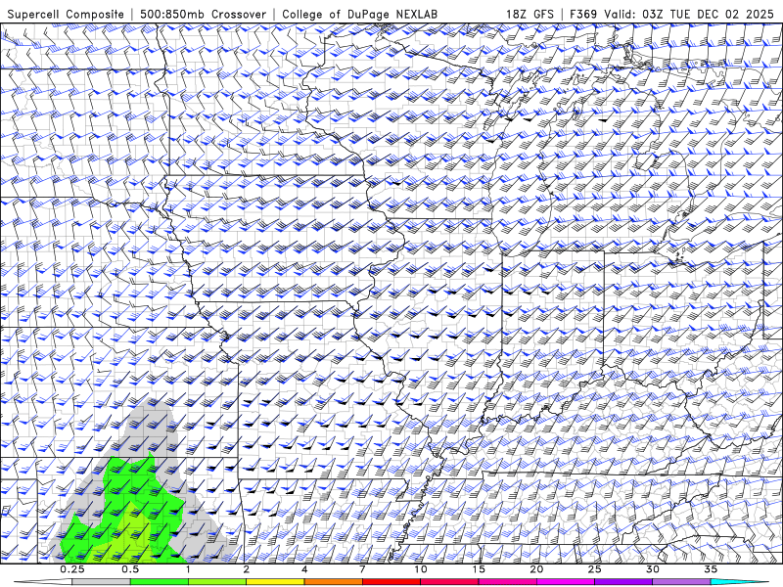Click the legend value 7

(362, 569)
